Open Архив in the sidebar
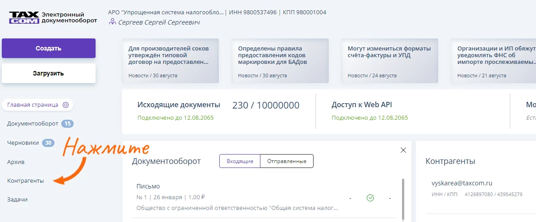Image resolution: width=536 pixels, height=222 pixels. coord(16,162)
